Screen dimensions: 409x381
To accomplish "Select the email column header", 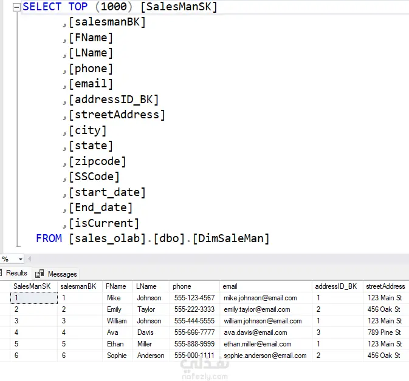I will (x=266, y=286).
